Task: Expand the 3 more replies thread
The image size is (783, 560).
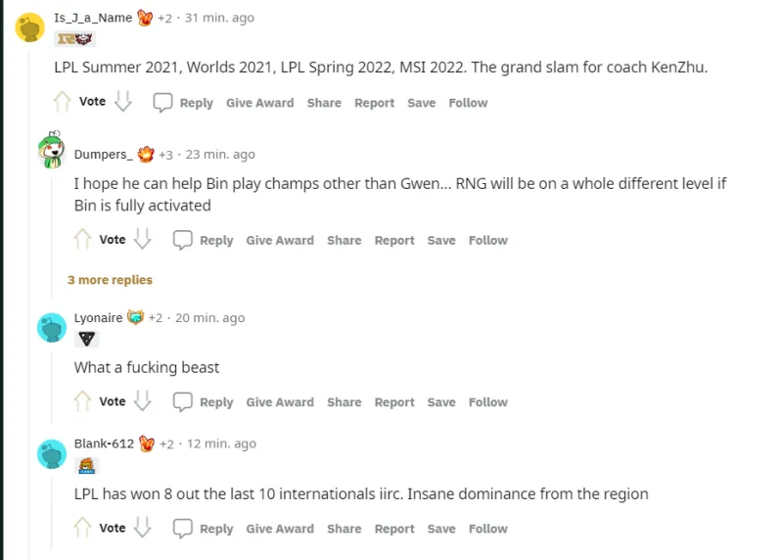Action: tap(110, 280)
